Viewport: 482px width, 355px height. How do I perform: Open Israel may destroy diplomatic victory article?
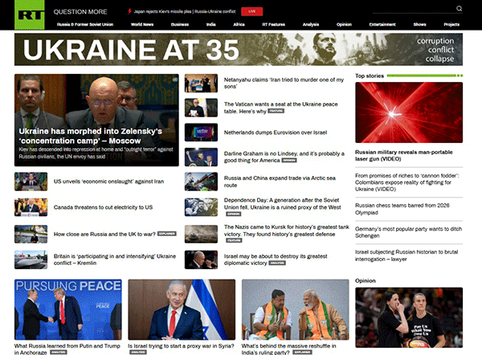(276, 259)
